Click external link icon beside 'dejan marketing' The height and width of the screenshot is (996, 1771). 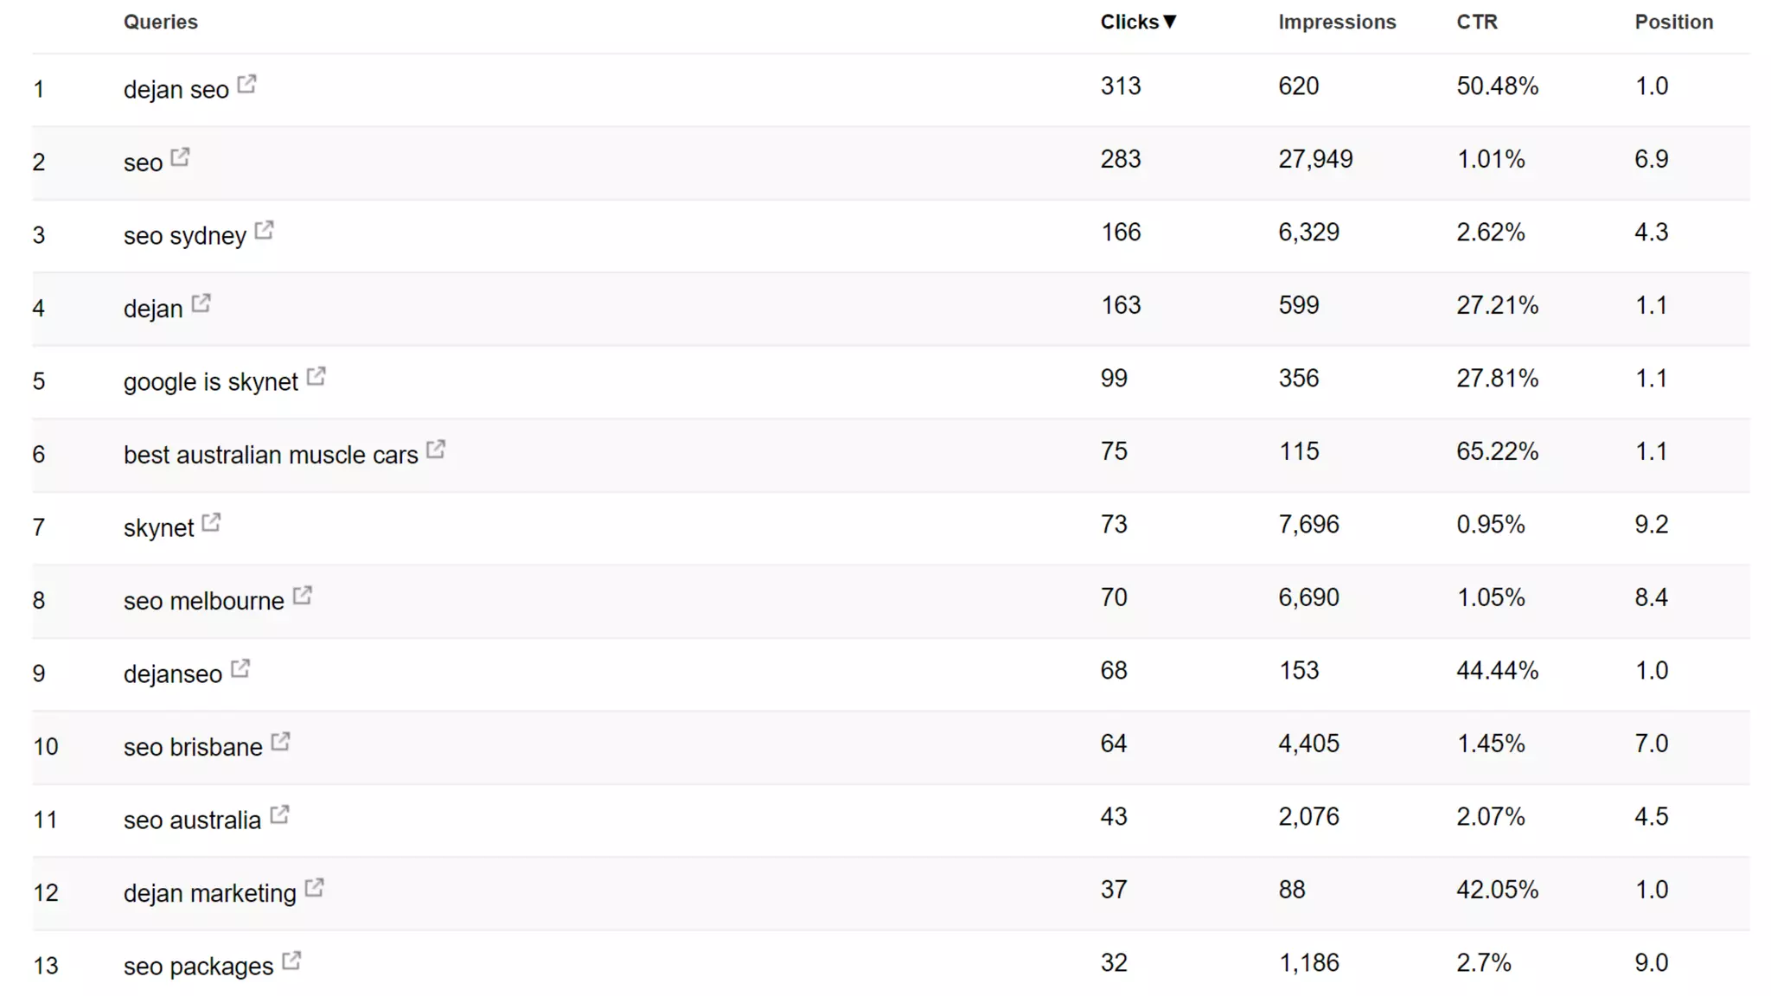pyautogui.click(x=315, y=887)
